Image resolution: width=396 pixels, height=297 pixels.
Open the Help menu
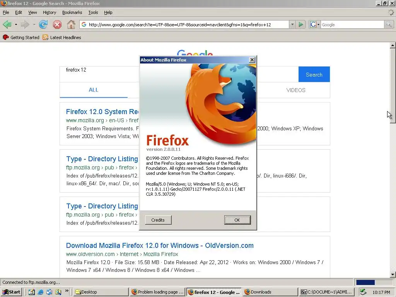tap(108, 12)
